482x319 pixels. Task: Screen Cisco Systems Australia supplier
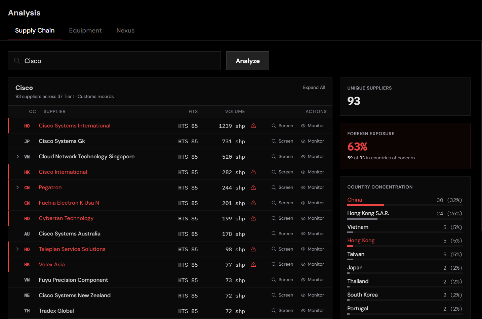click(x=282, y=234)
